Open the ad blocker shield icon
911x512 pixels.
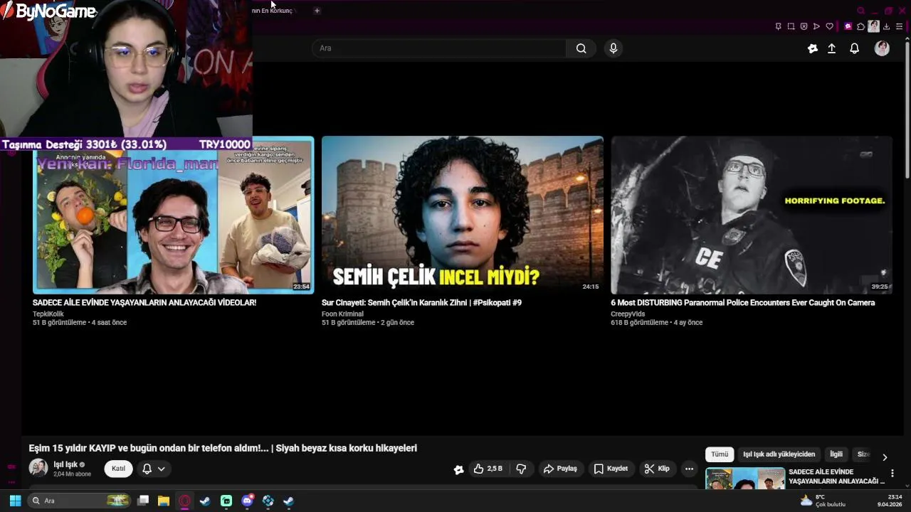[x=804, y=26]
